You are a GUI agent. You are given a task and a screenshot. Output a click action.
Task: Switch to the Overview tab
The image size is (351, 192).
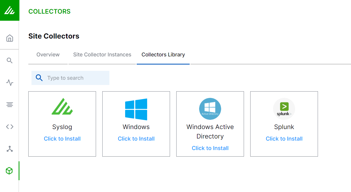point(48,55)
